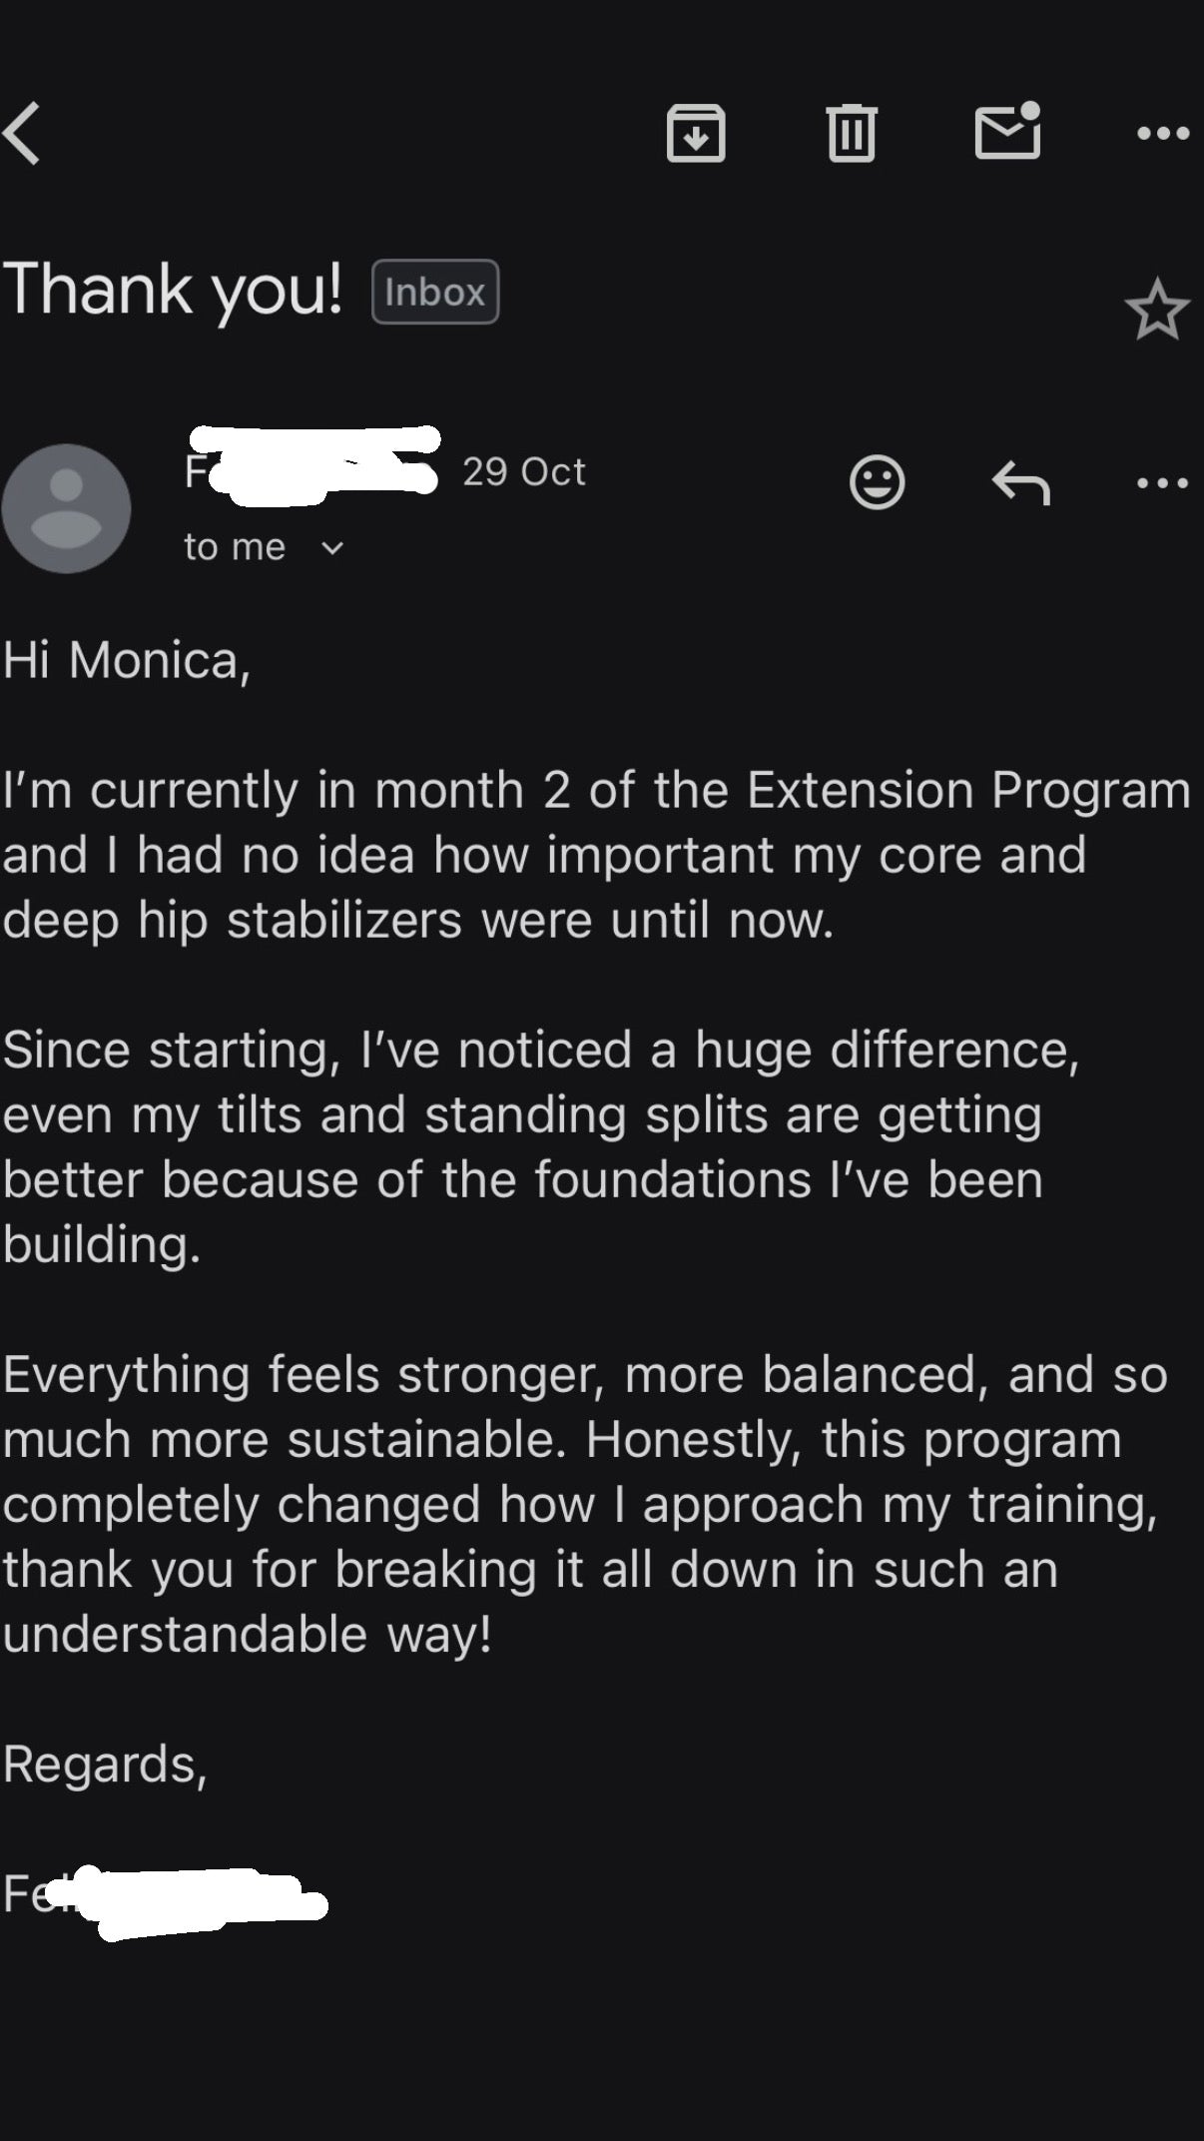The height and width of the screenshot is (2141, 1204).
Task: Mark the email as unread
Action: point(1007,131)
